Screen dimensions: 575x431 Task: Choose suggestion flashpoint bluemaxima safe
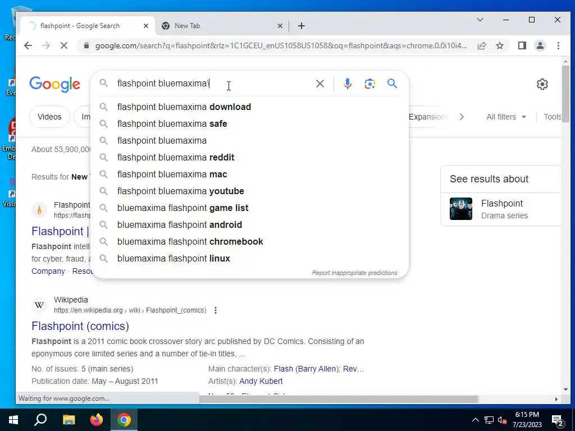(x=249, y=124)
